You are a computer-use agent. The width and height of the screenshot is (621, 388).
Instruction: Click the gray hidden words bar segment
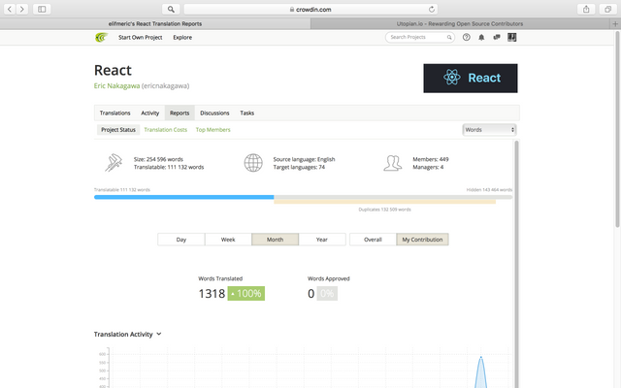393,197
